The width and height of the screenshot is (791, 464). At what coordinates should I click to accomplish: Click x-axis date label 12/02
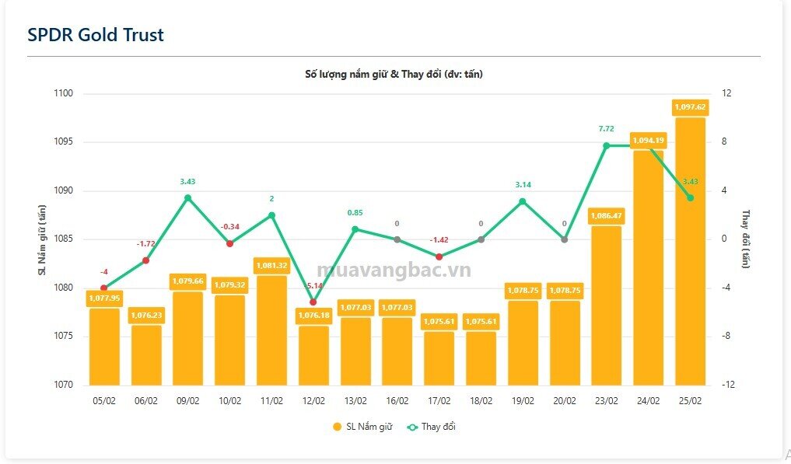tap(313, 401)
